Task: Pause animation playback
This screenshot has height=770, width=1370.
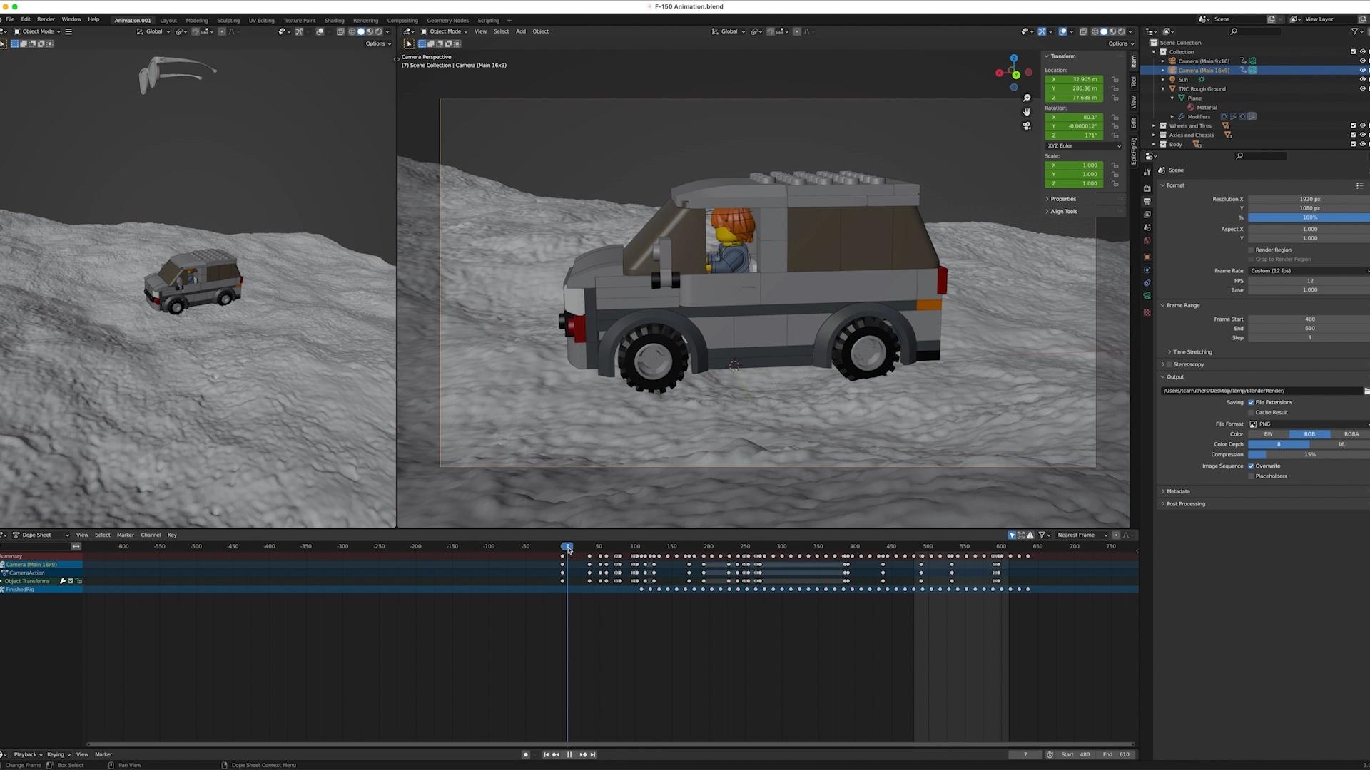Action: pyautogui.click(x=569, y=754)
